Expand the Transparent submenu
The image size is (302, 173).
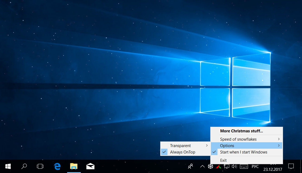[x=185, y=146]
